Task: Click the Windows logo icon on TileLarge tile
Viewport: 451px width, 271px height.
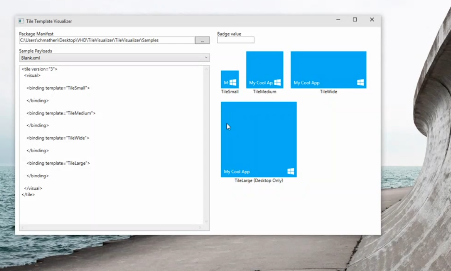Action: [290, 171]
